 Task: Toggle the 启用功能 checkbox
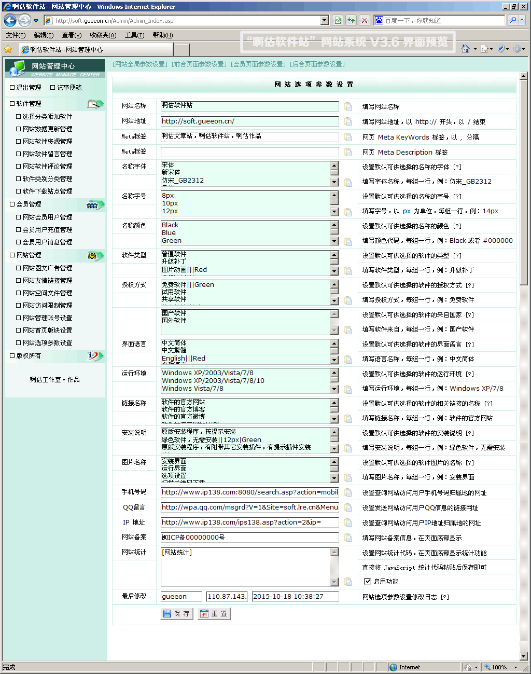coord(367,582)
